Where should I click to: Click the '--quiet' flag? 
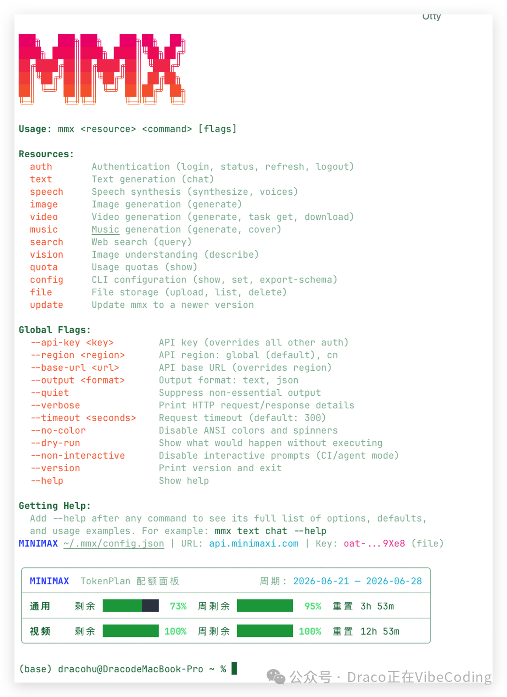point(50,393)
